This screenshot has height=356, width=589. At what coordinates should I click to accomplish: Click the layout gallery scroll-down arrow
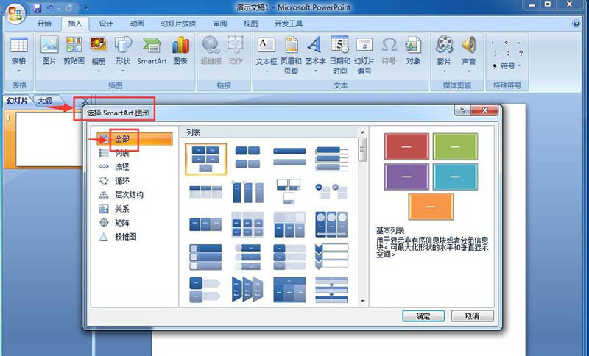pos(363,301)
